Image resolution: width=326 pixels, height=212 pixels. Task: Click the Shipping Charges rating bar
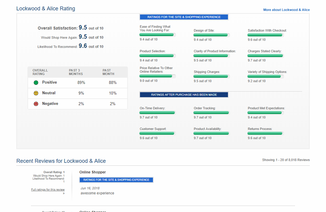coord(211,76)
